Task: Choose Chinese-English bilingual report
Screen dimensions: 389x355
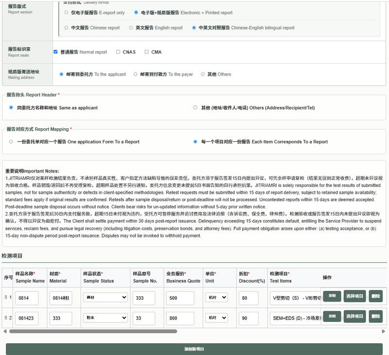Action: [x=194, y=28]
